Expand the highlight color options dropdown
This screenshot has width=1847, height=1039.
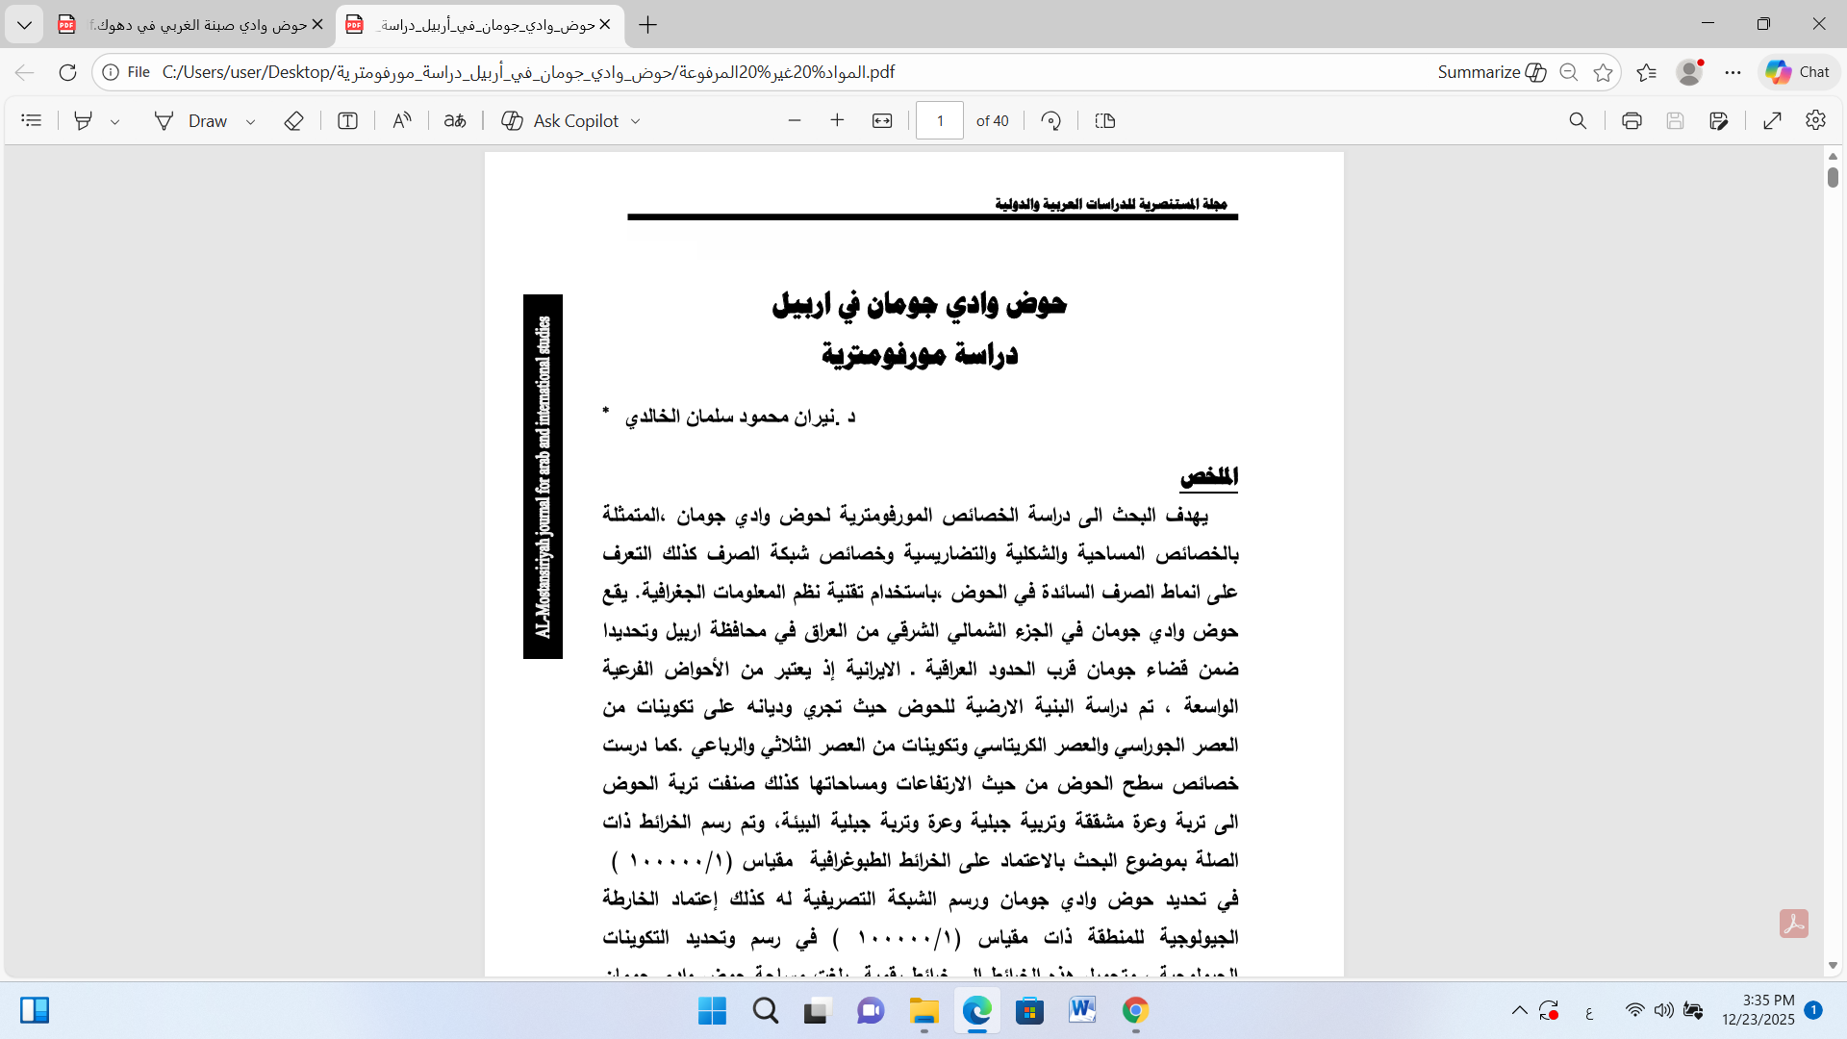(x=114, y=121)
